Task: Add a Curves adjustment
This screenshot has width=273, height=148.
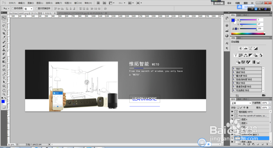Action: (251, 48)
